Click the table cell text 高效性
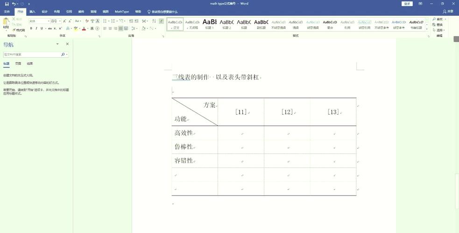The width and height of the screenshot is (459, 233). pos(184,133)
